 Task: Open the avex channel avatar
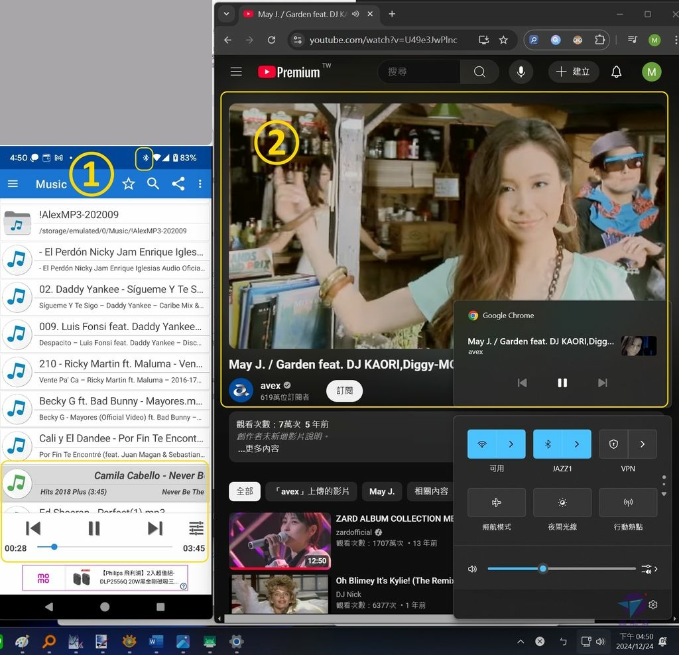pyautogui.click(x=241, y=390)
